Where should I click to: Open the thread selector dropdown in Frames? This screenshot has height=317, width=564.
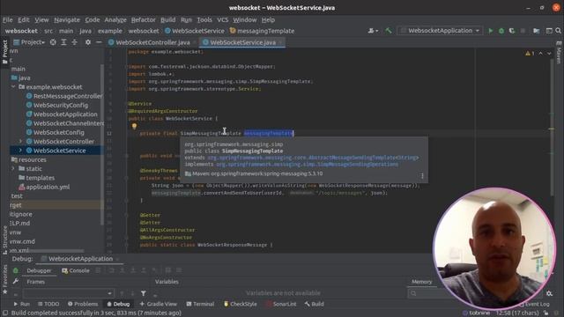coord(69,293)
